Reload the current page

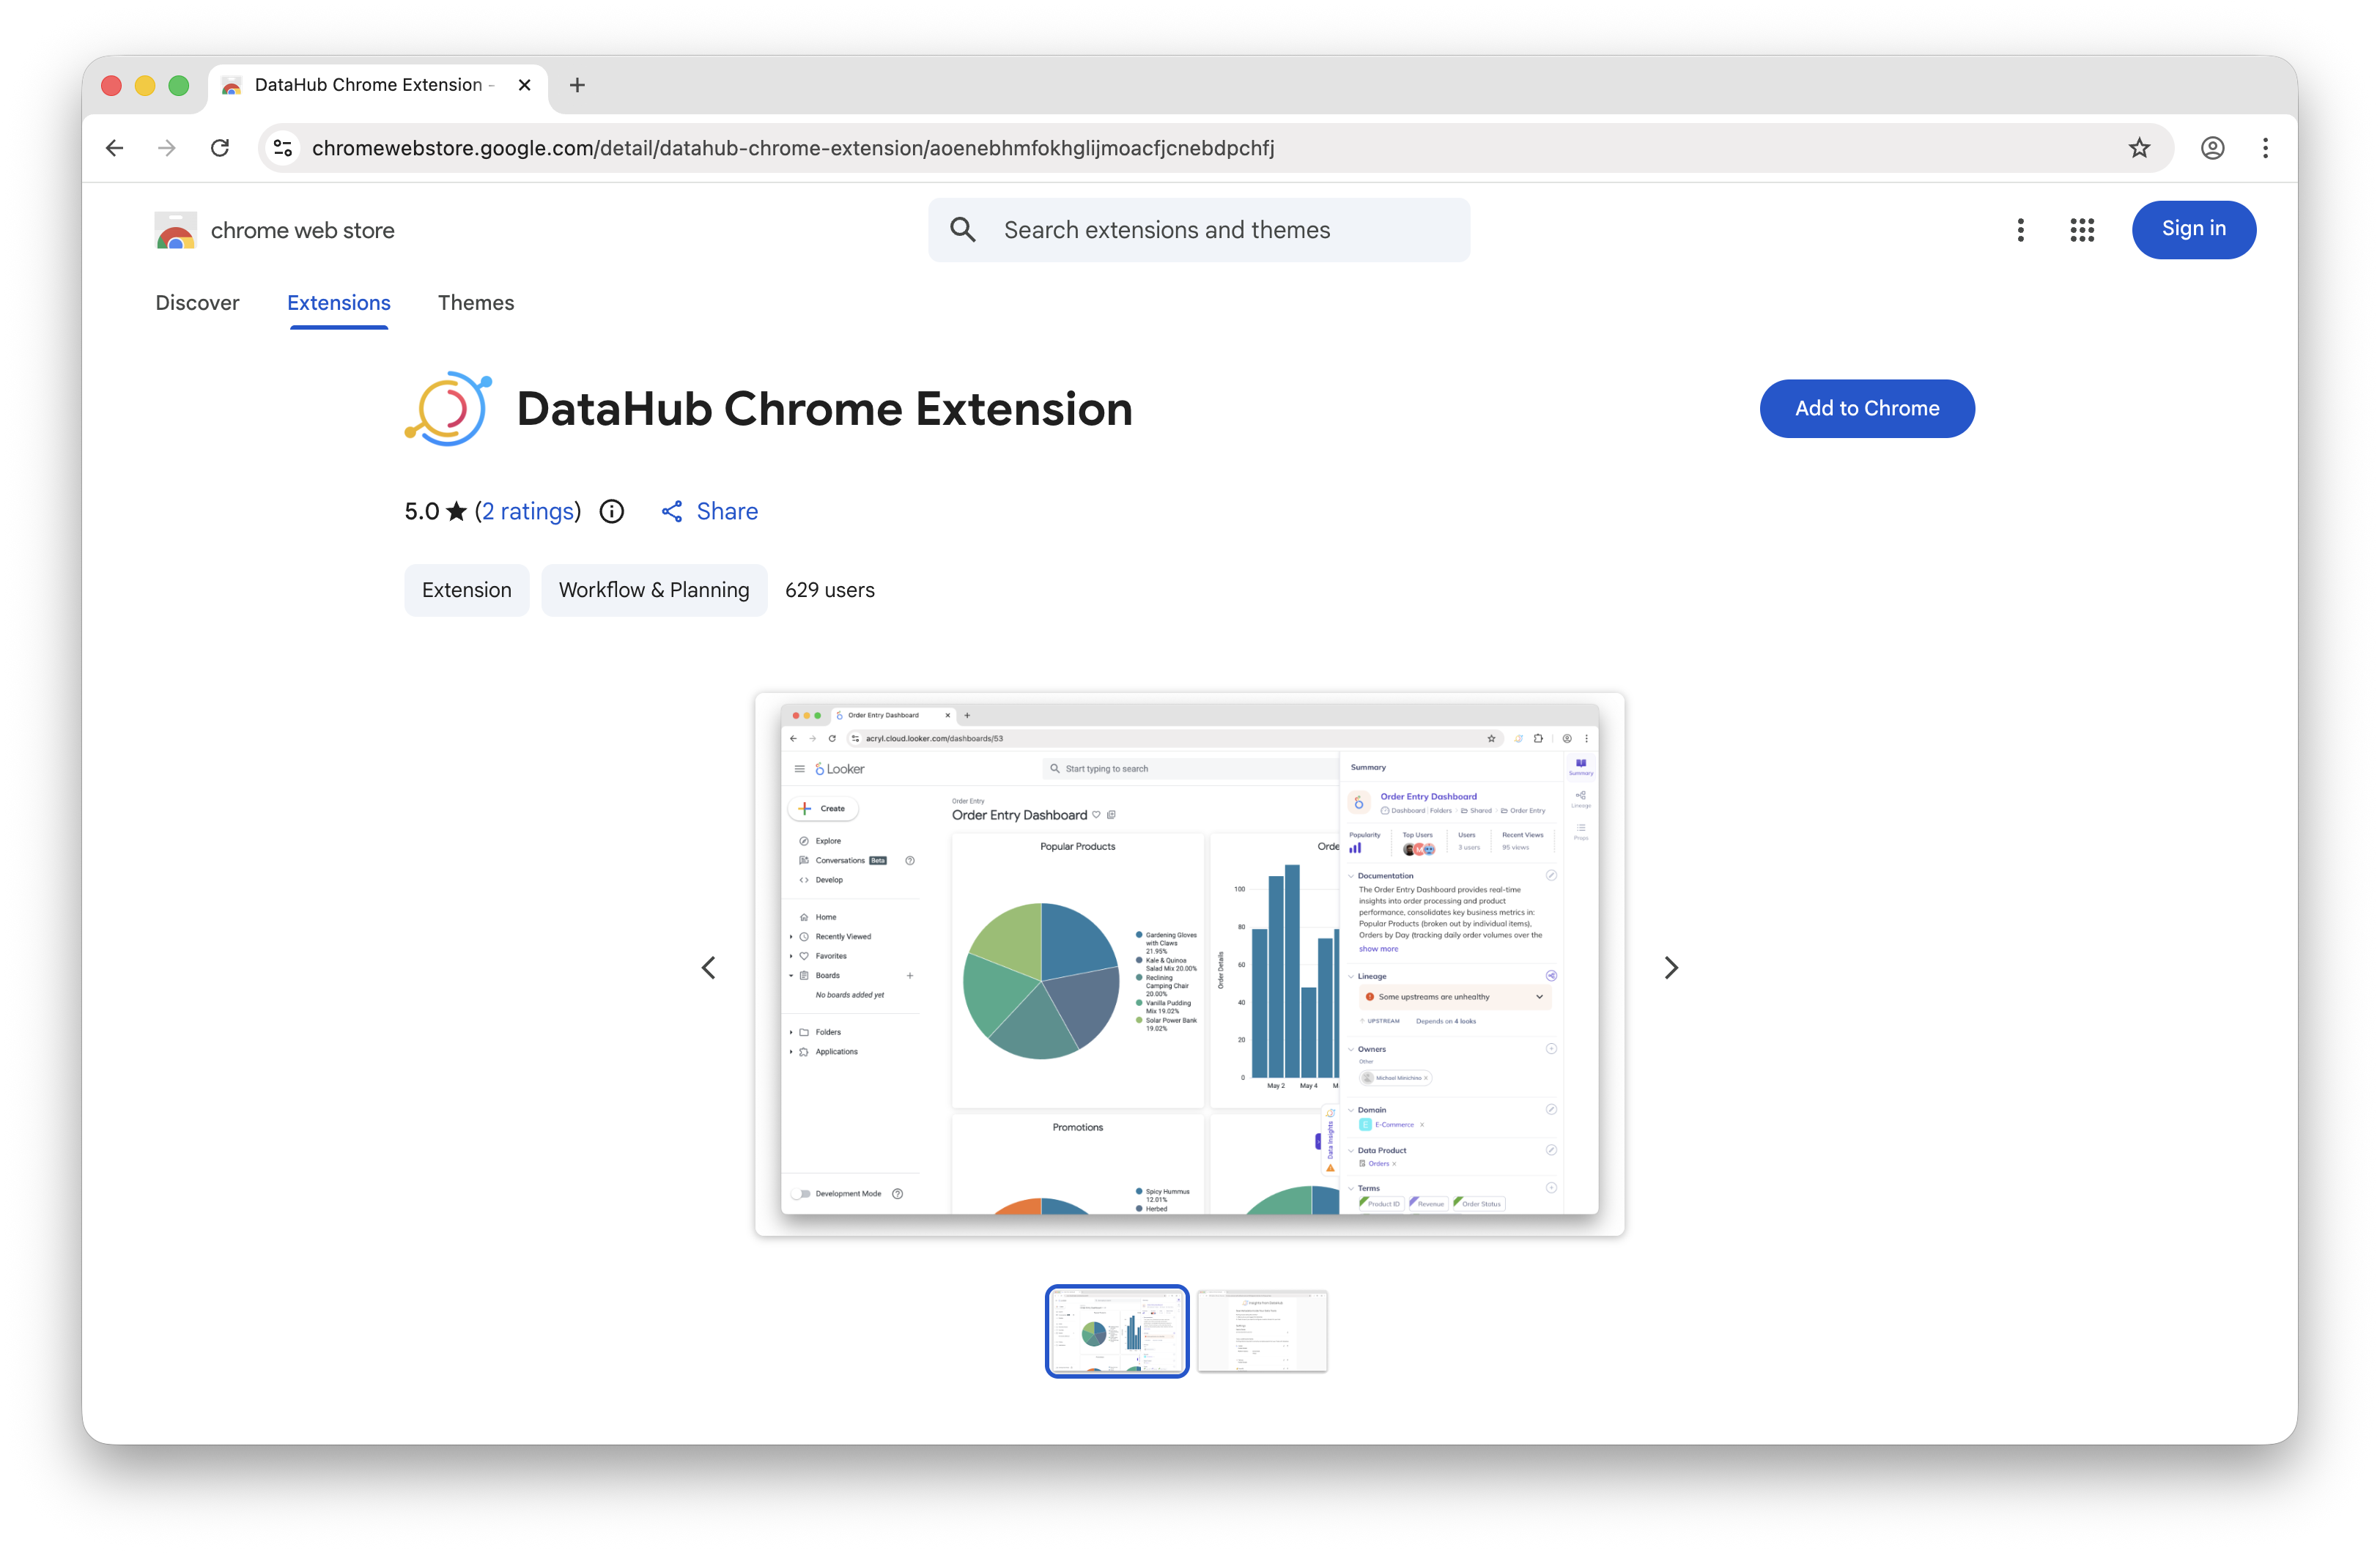[x=220, y=148]
